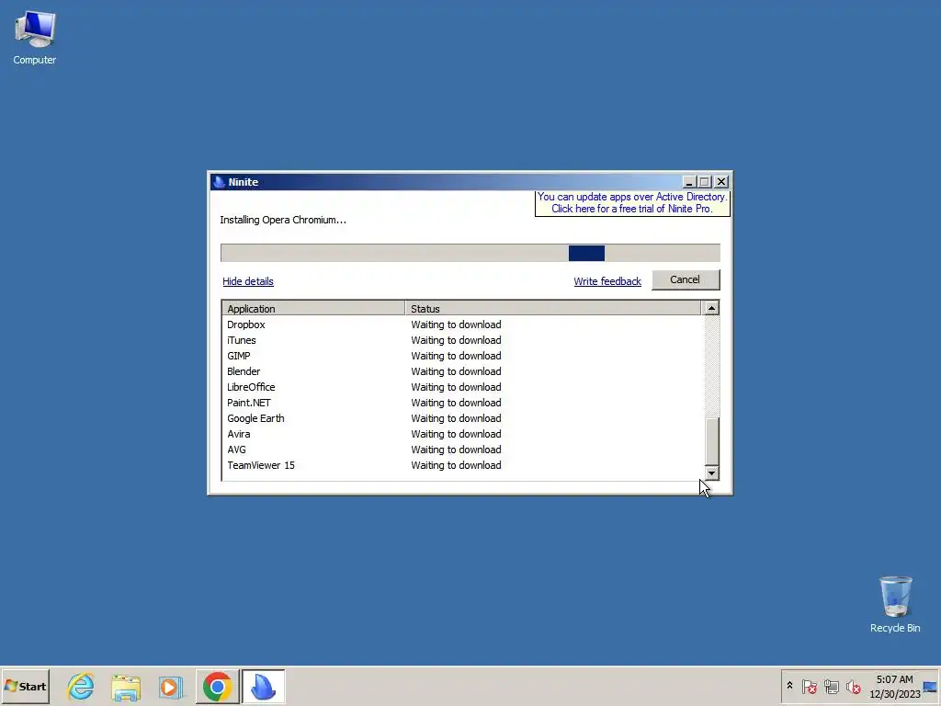This screenshot has width=941, height=706.
Task: Click Write feedback link
Action: [607, 281]
